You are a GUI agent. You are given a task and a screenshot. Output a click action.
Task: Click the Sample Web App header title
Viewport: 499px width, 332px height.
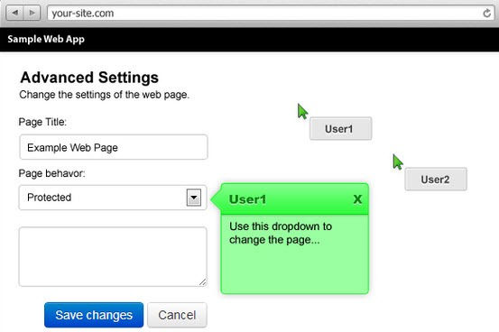pyautogui.click(x=46, y=39)
